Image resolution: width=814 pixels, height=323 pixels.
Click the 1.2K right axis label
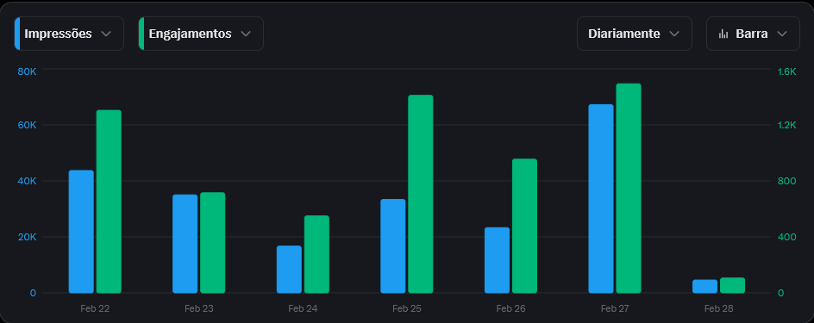tap(786, 126)
